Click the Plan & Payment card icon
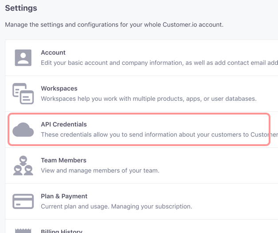278x233 pixels. tap(23, 201)
